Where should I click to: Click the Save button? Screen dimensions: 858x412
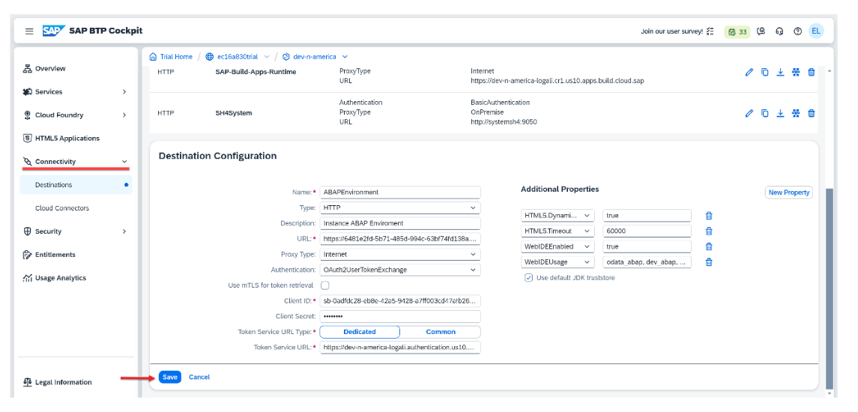point(169,377)
